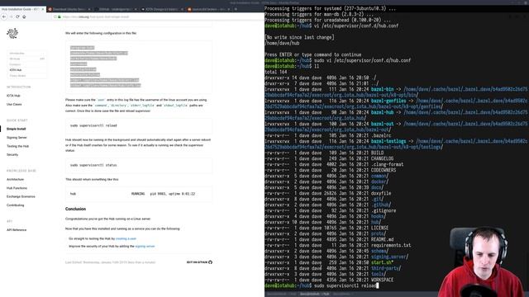This screenshot has height=297, width=529.
Task: Click the browser forward arrow
Action: [x=11, y=16]
